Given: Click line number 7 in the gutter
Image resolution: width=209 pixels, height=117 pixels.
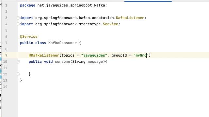Looking at the screenshot, I should (6, 43).
